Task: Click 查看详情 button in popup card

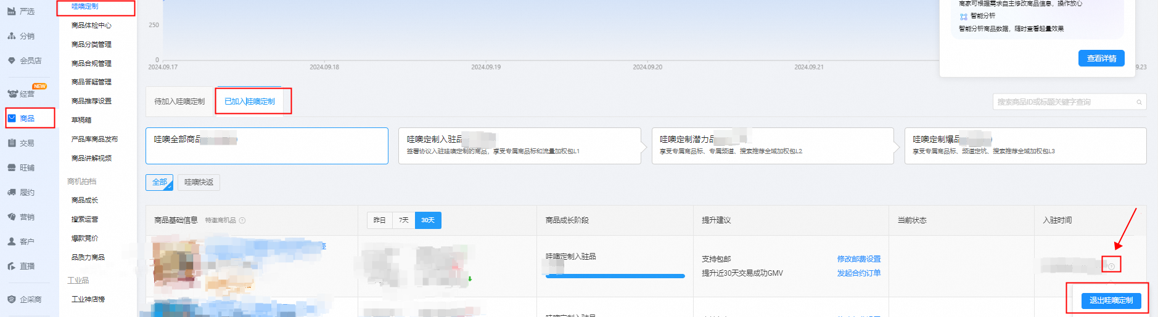Action: coord(1101,58)
